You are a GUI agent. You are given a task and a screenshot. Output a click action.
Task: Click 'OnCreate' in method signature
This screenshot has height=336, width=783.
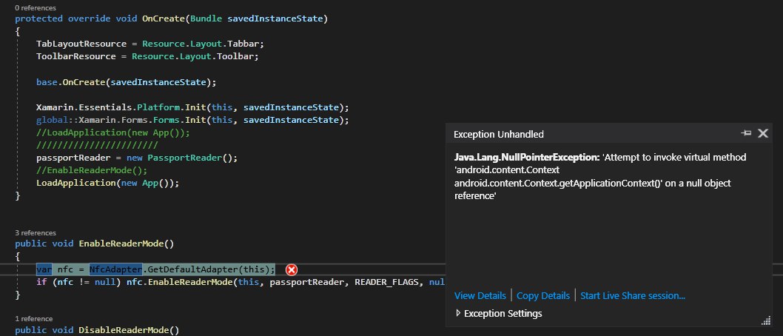click(164, 19)
